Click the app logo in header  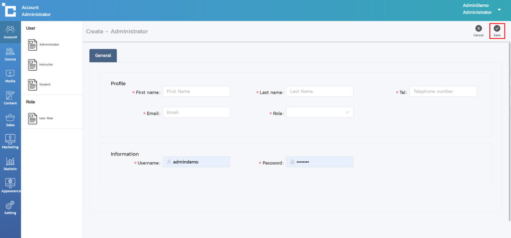[9, 10]
